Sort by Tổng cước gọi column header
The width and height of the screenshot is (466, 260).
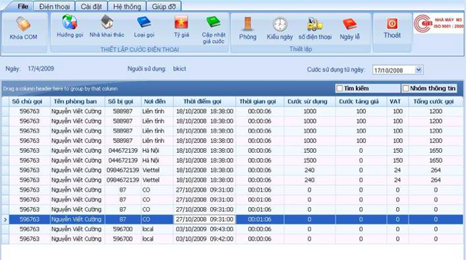click(436, 101)
